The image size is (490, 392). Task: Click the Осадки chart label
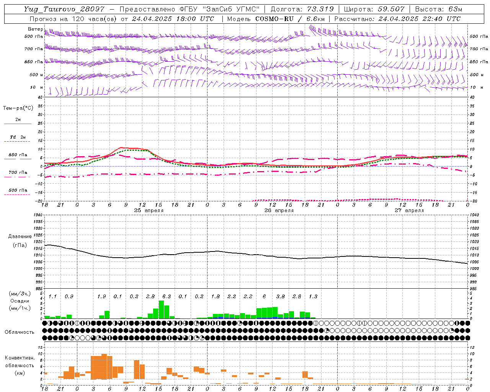(20, 301)
